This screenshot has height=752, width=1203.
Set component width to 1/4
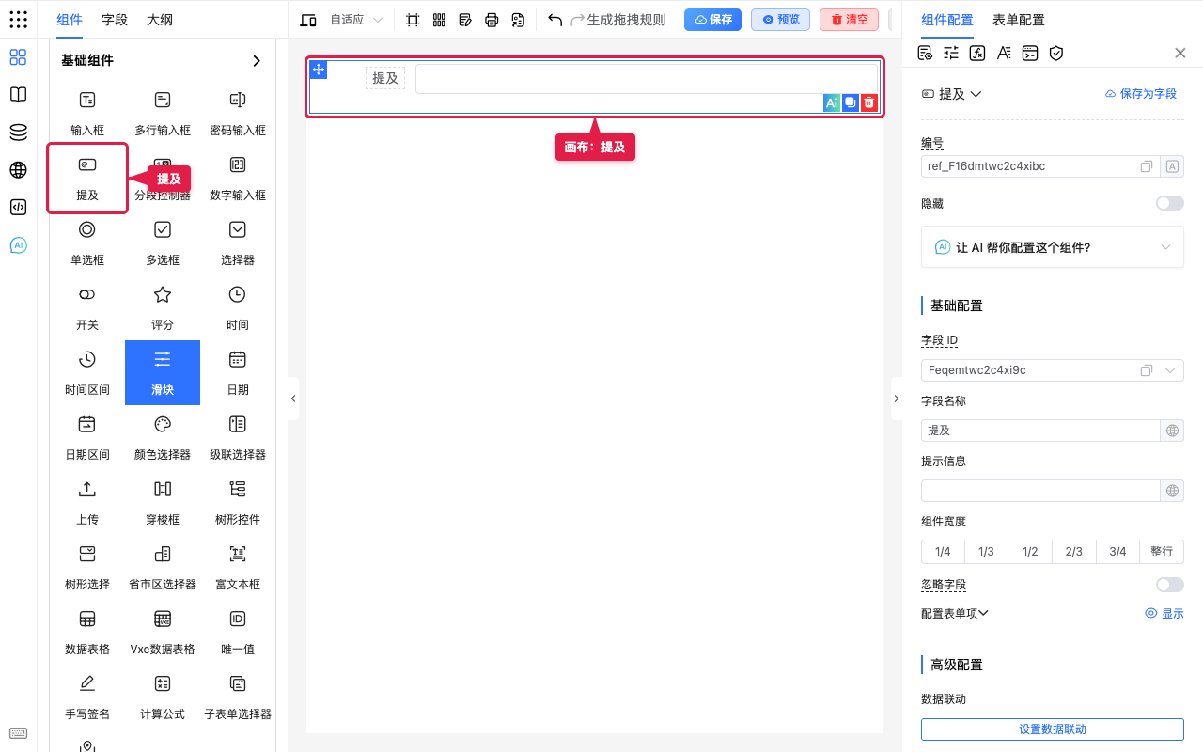tap(943, 552)
